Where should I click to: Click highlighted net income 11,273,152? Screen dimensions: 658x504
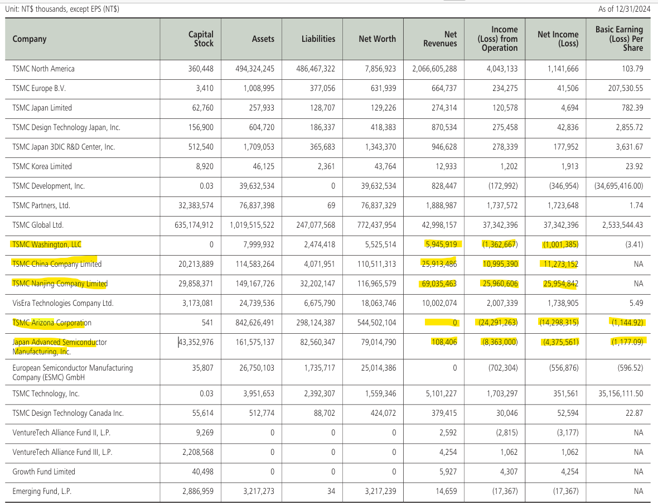[x=561, y=264]
